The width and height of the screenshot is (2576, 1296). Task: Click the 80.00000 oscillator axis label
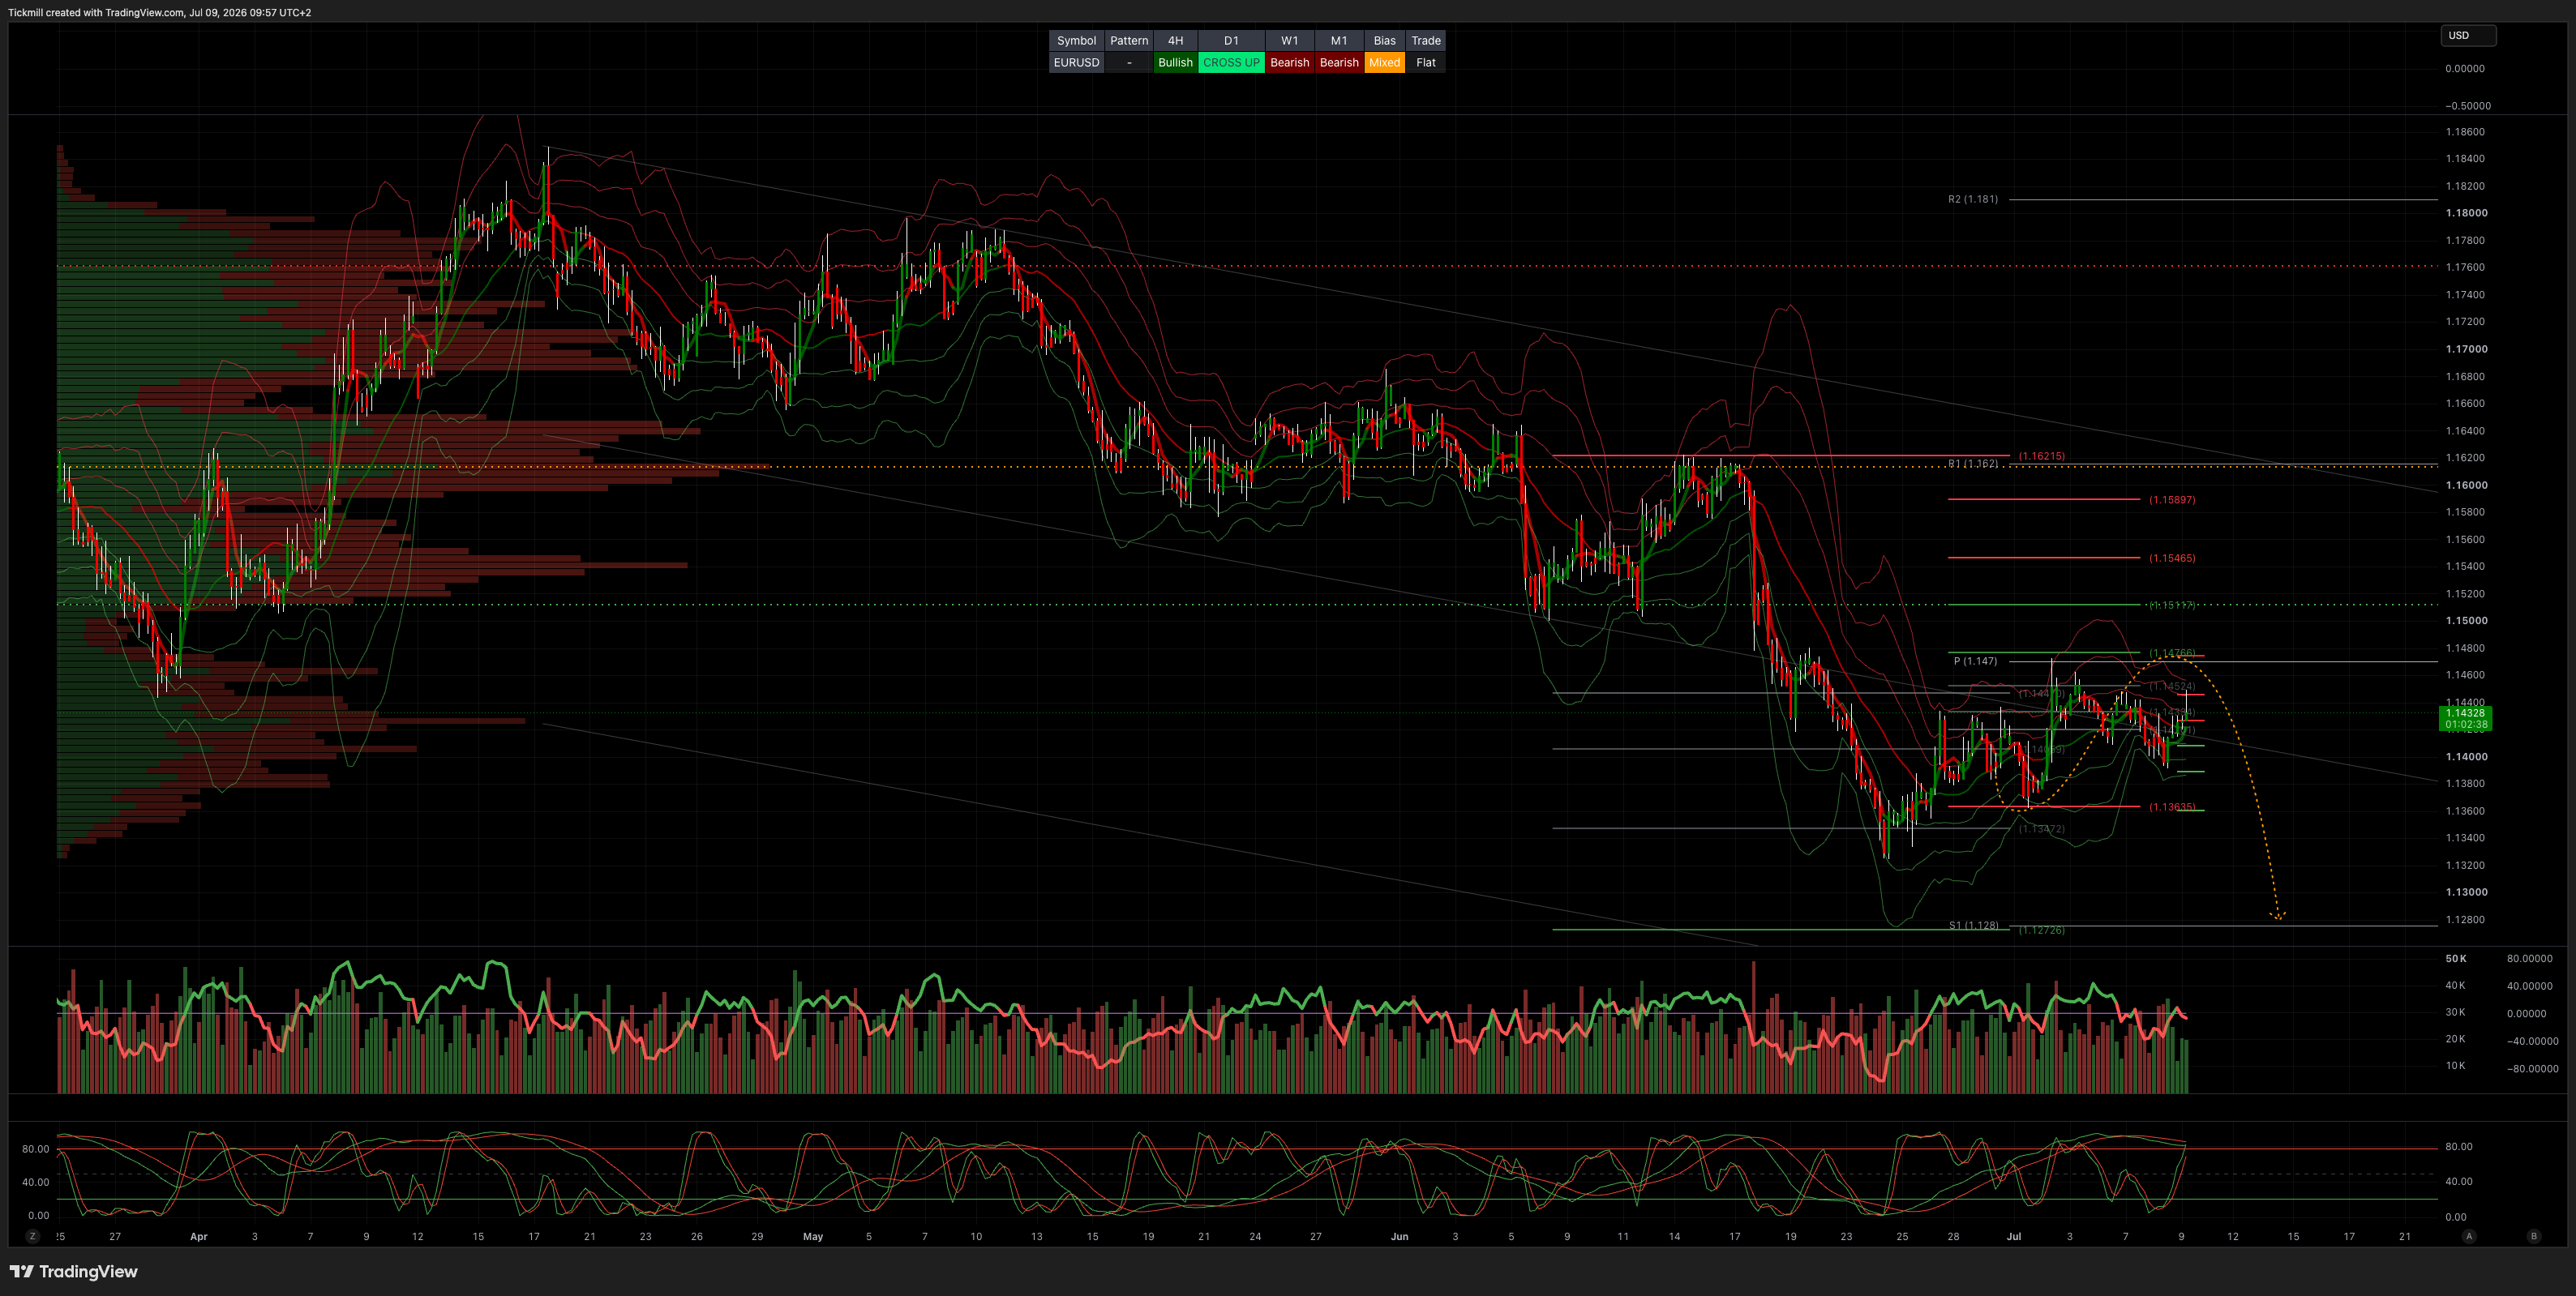[x=2529, y=960]
